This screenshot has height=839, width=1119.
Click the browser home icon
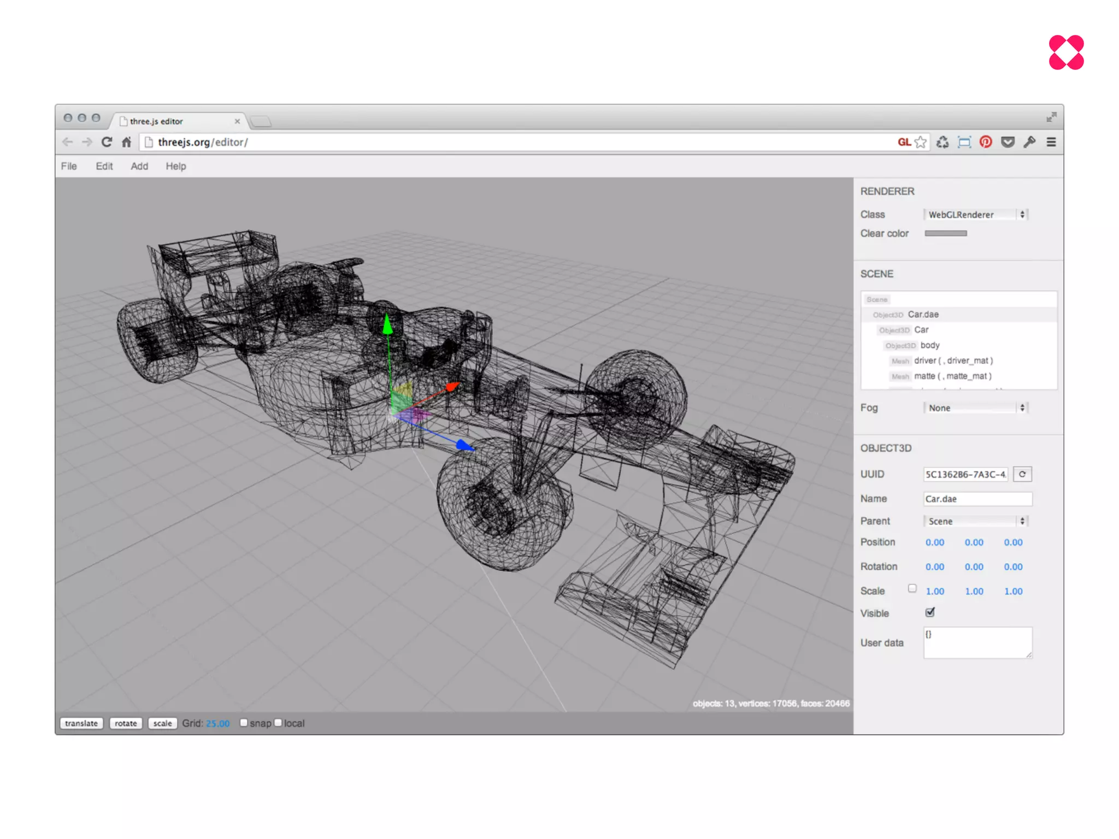[x=126, y=142]
